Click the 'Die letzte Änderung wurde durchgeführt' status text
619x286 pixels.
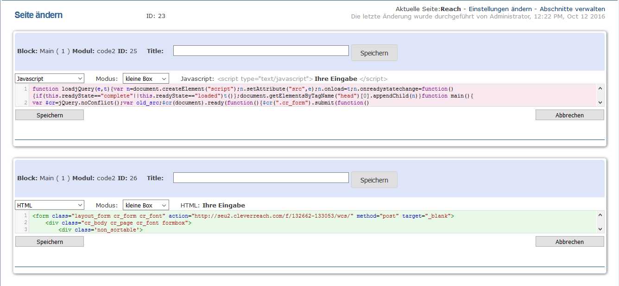478,17
